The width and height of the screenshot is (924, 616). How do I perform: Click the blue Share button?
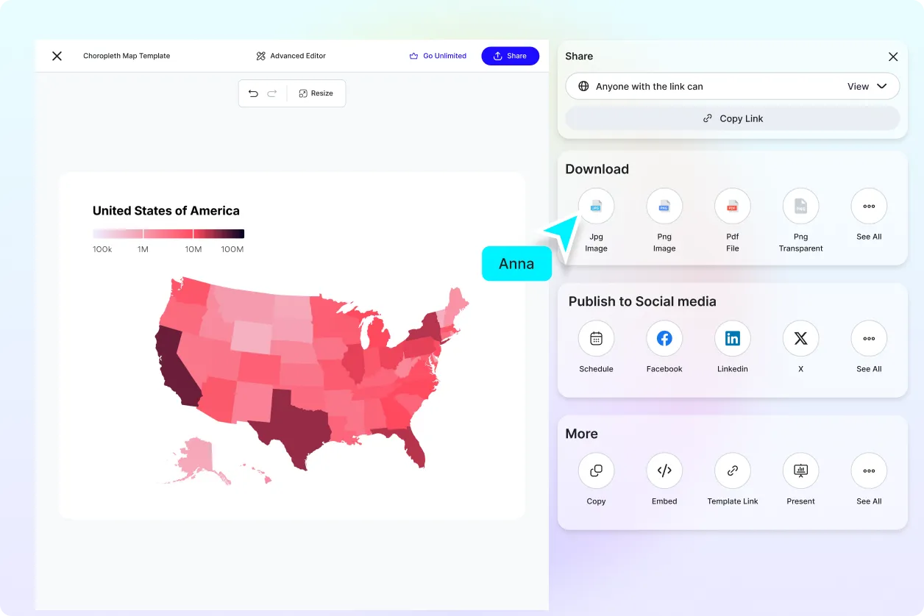coord(510,56)
